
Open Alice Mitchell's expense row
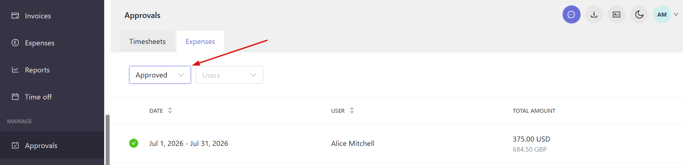tap(397, 143)
